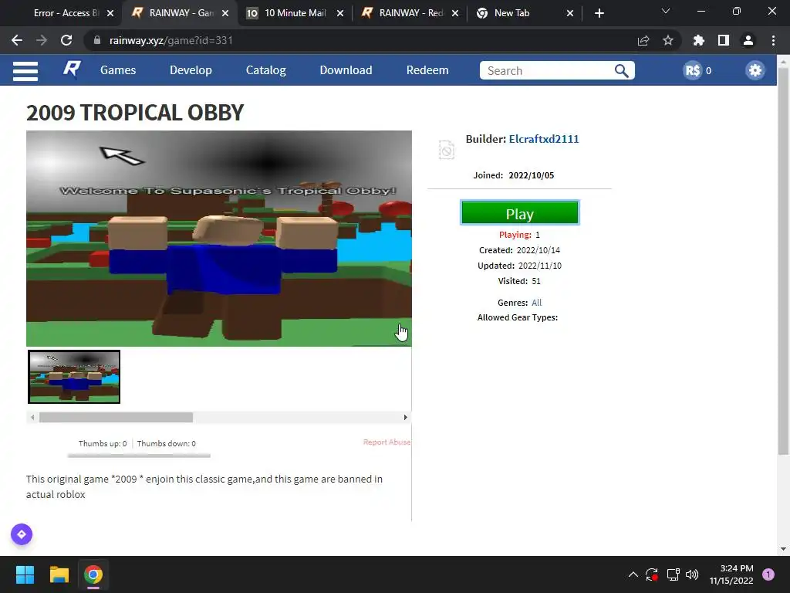Viewport: 790px width, 593px height.
Task: Open builder Elcraftxd2111 profile link
Action: (544, 139)
